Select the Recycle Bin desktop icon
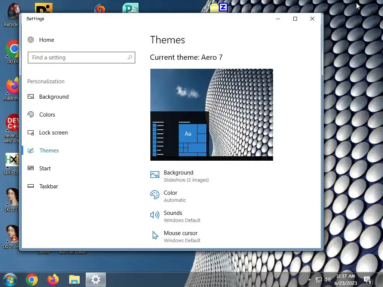The height and width of the screenshot is (287, 383). [11, 15]
